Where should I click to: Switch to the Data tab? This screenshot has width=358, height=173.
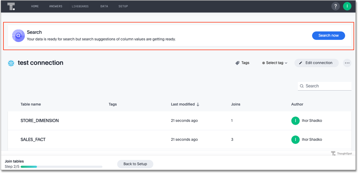click(104, 6)
